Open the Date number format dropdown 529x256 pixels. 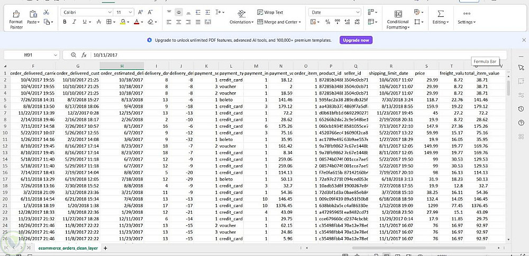358,13
